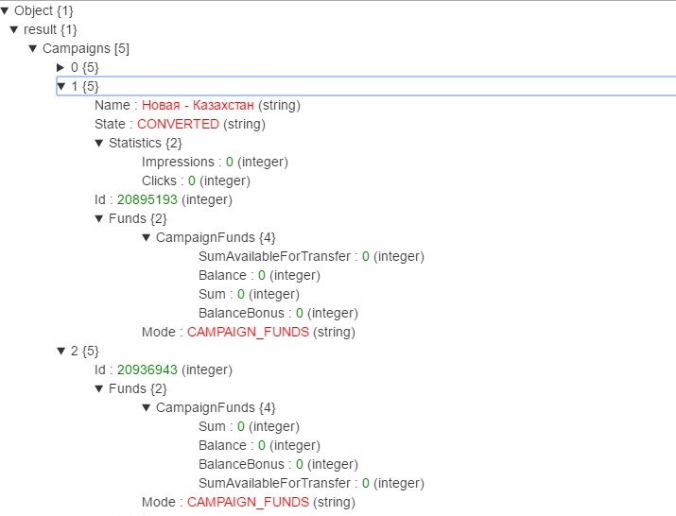Collapse the result node
The image size is (676, 516).
pos(14,29)
